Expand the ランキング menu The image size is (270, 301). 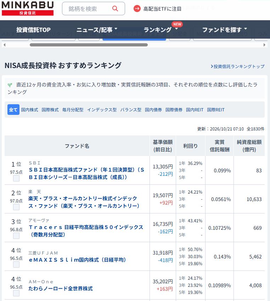(x=161, y=30)
